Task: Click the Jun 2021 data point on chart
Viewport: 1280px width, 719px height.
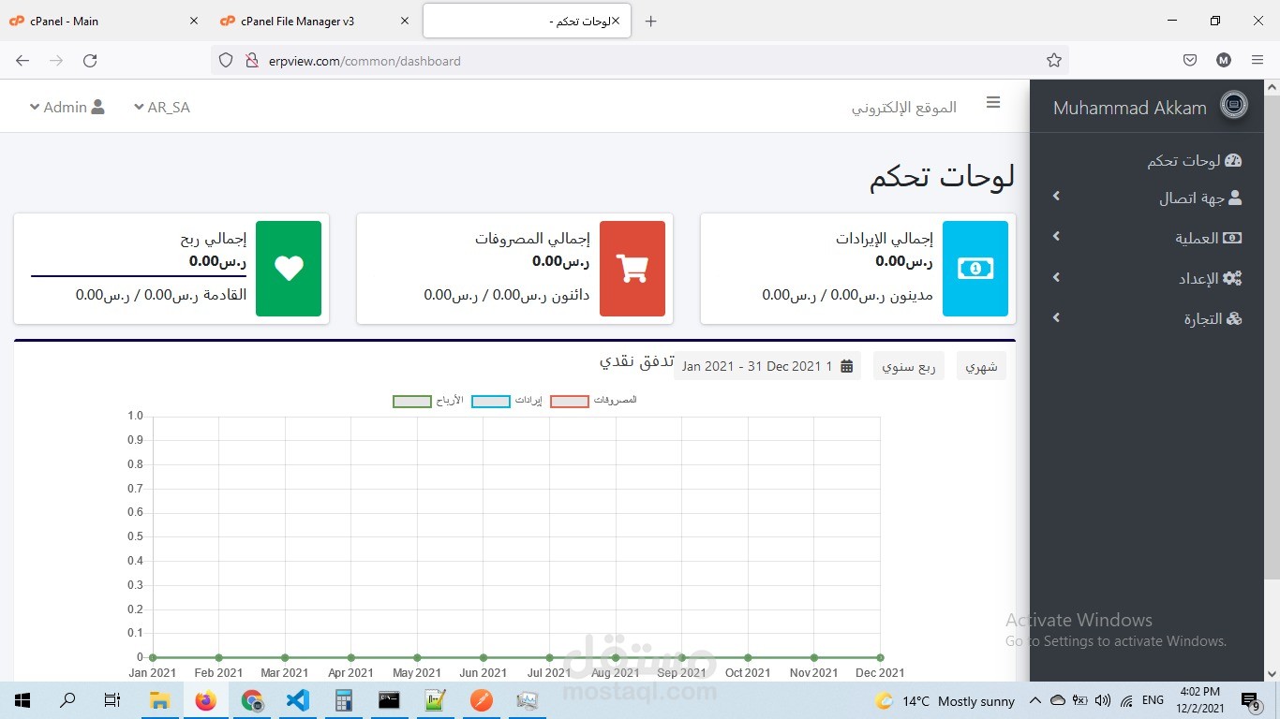Action: pyautogui.click(x=484, y=657)
